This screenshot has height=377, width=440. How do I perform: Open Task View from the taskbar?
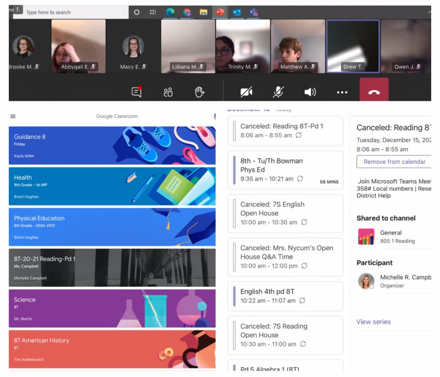pos(153,12)
